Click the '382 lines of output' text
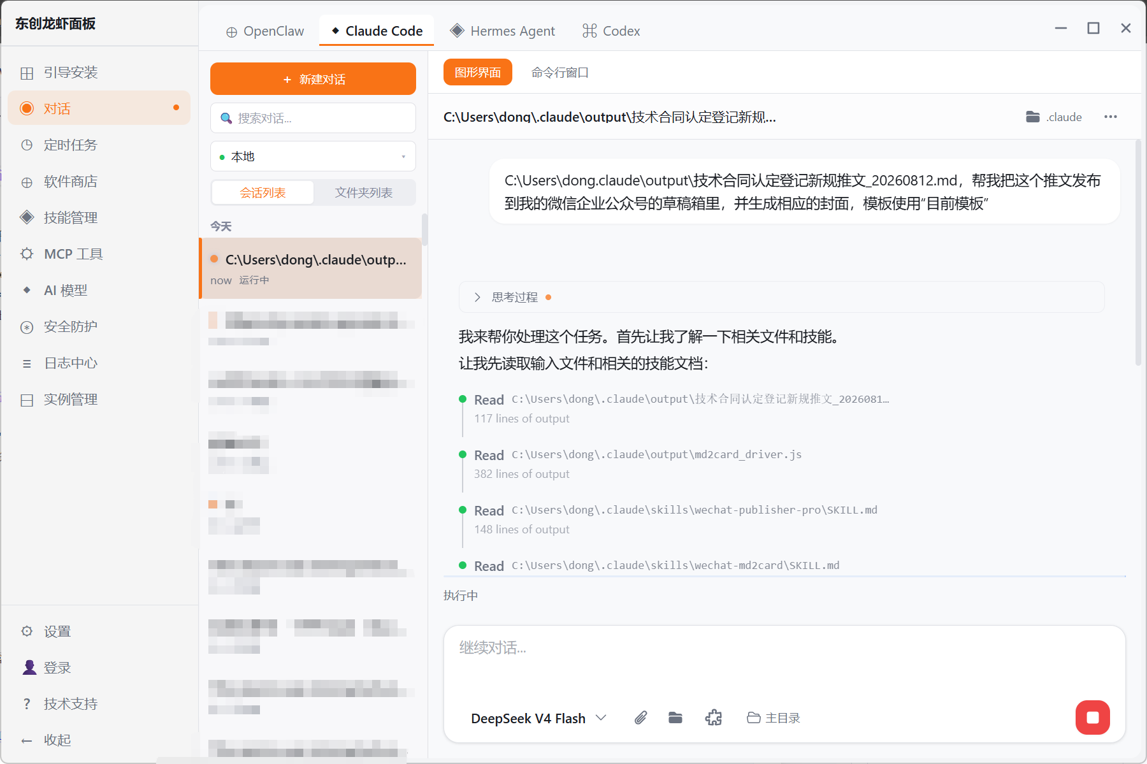Viewport: 1147px width, 764px height. [x=522, y=474]
